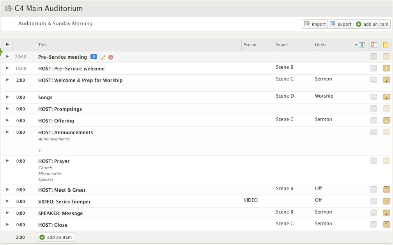Expand all rows with header triangle
The height and width of the screenshot is (245, 393).
(7, 44)
